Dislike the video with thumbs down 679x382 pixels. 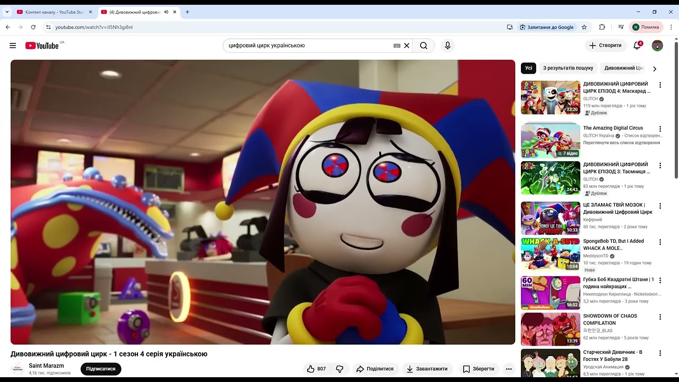[x=339, y=369]
